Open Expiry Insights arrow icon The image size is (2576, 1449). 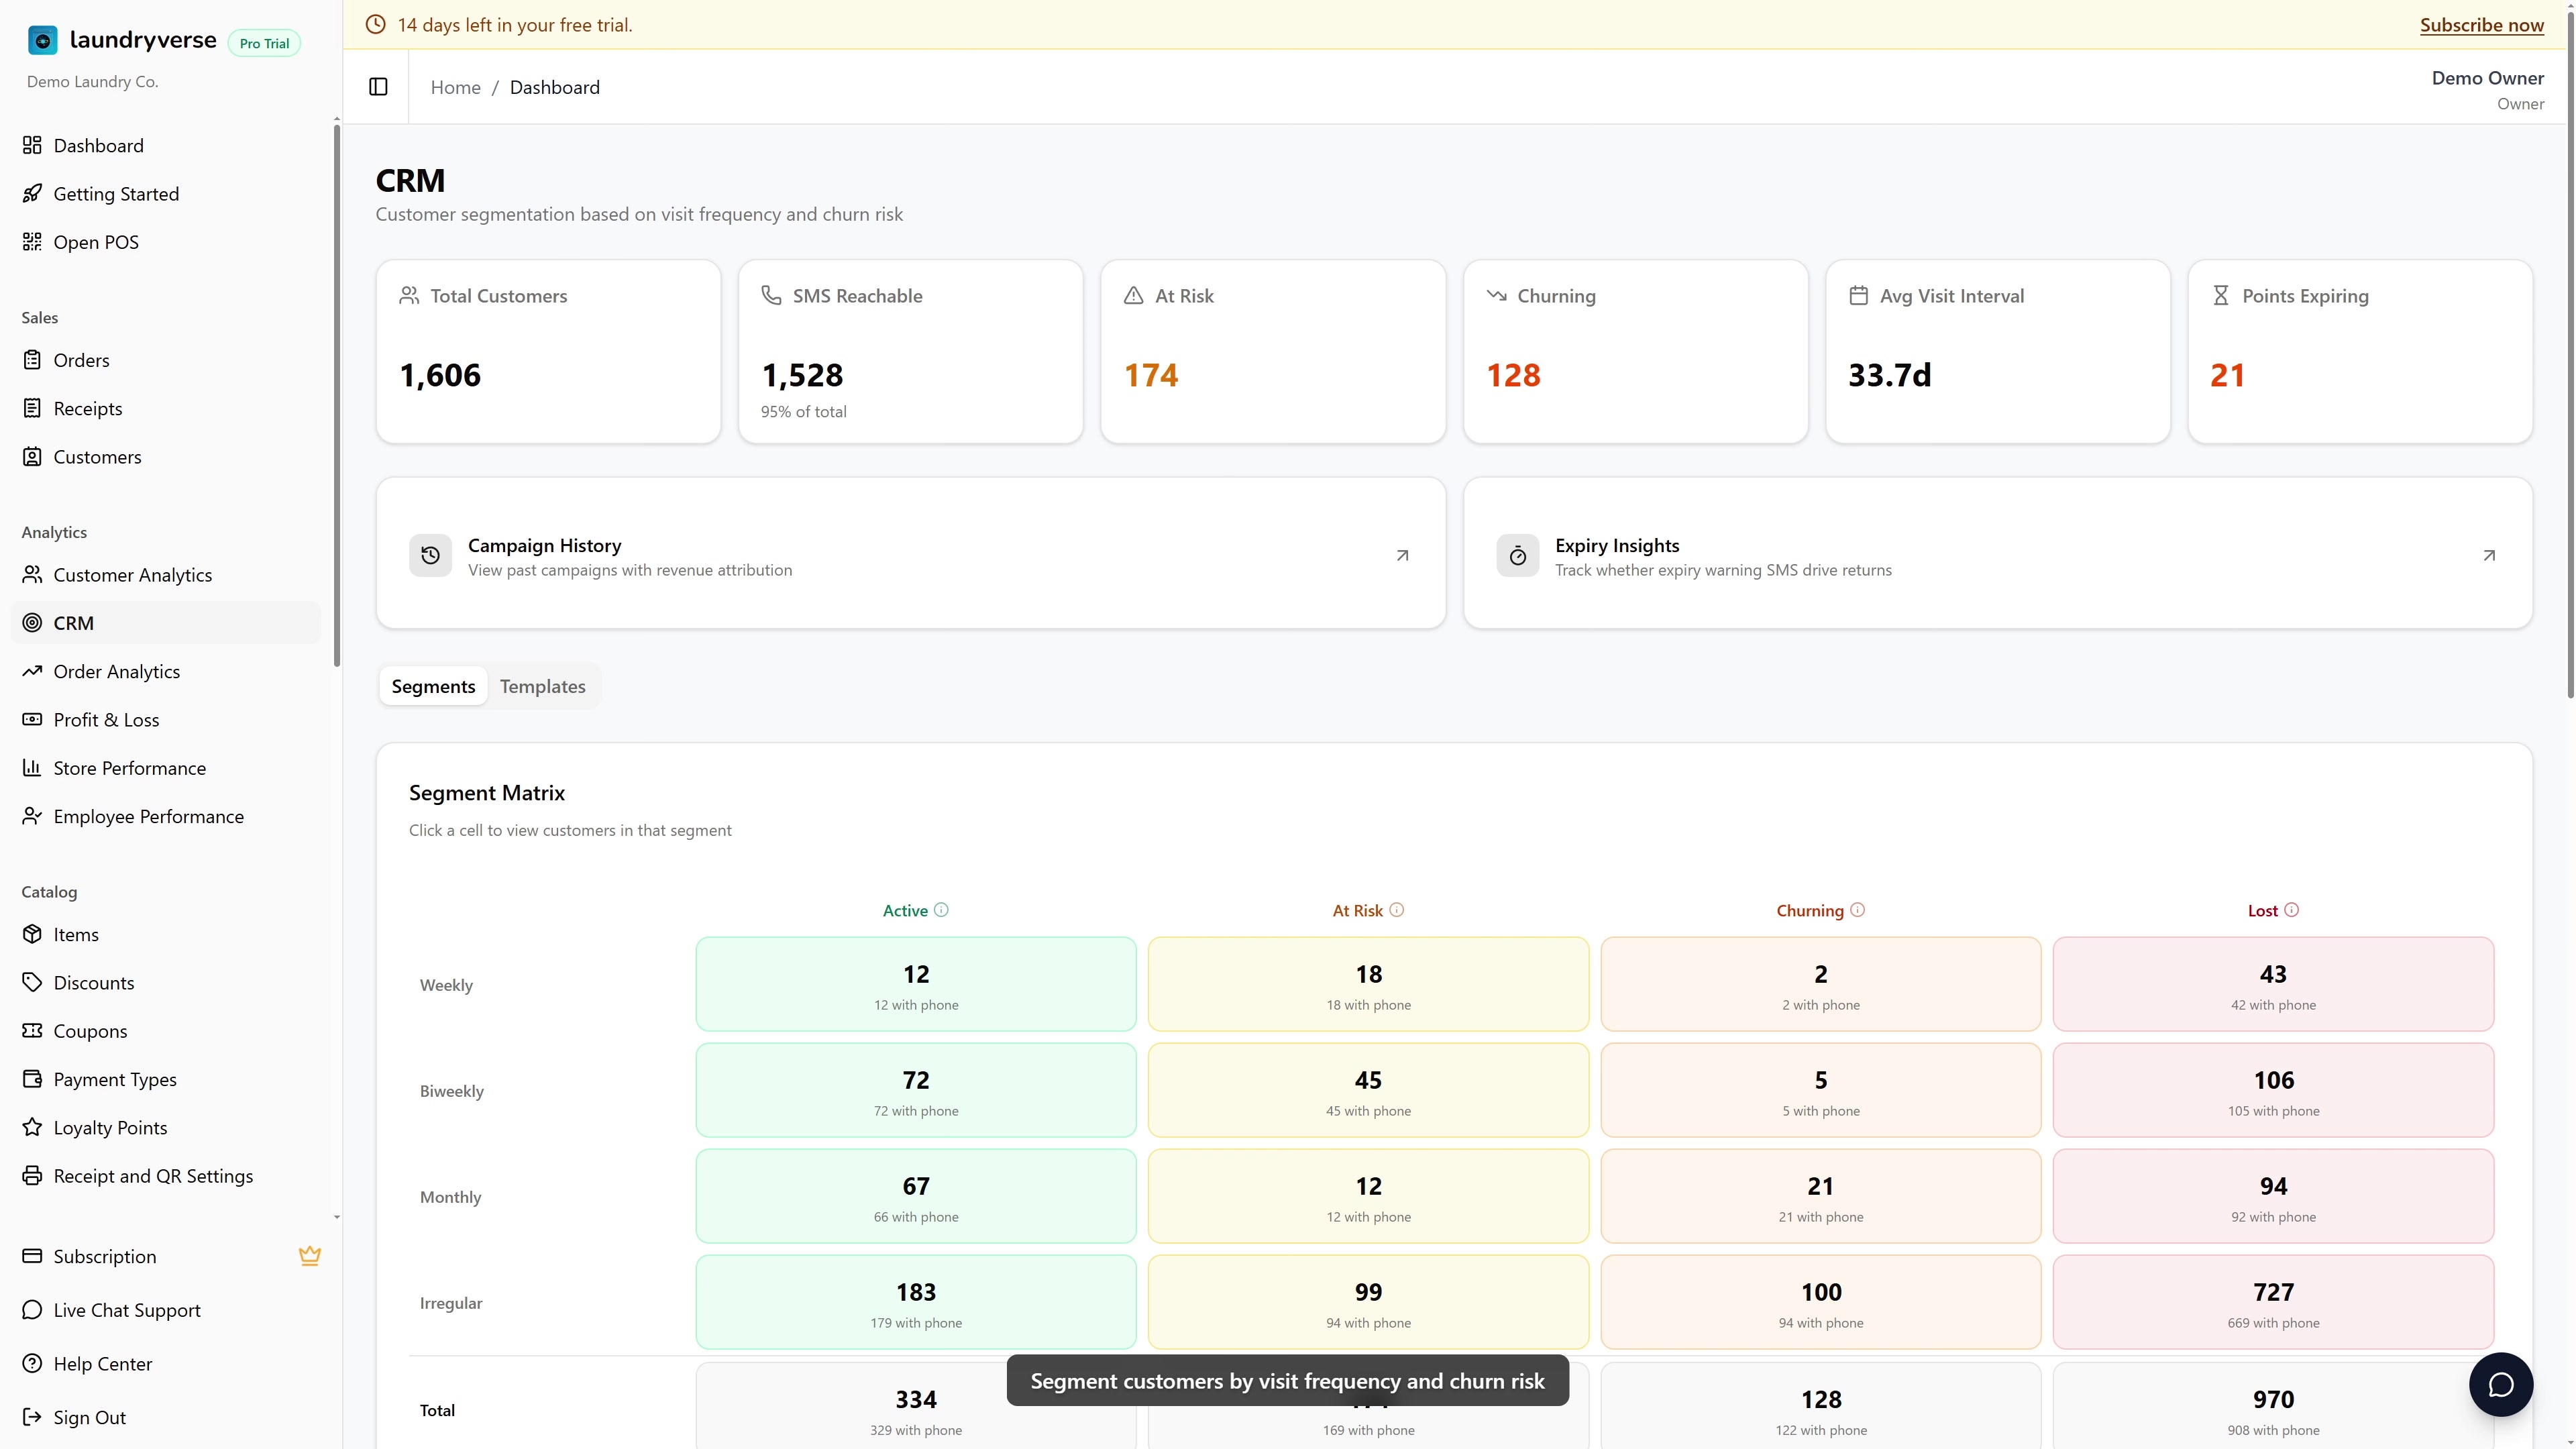click(2489, 556)
